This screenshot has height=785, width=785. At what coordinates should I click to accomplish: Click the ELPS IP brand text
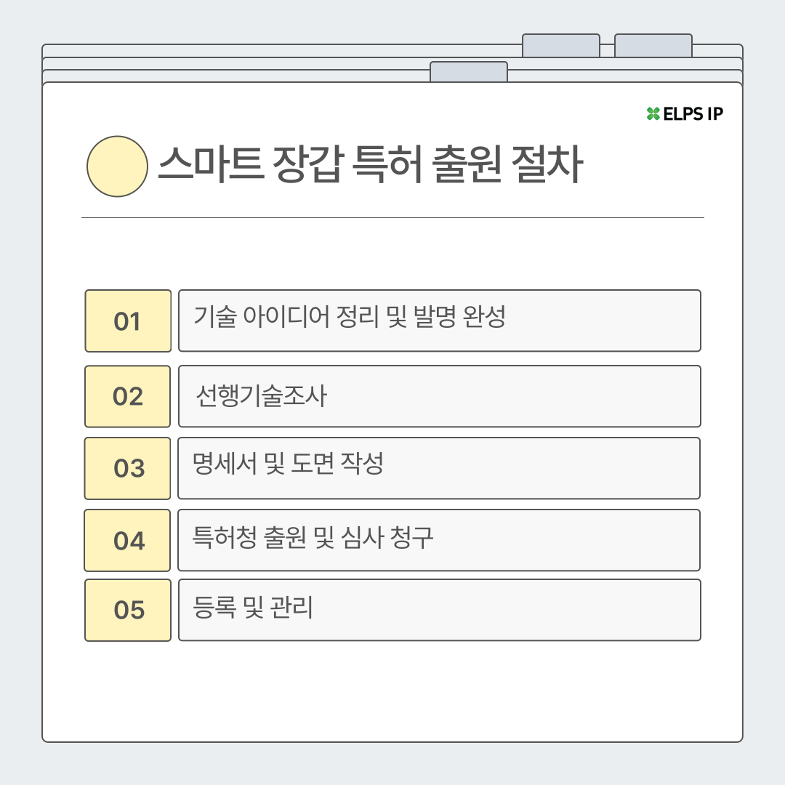[693, 113]
